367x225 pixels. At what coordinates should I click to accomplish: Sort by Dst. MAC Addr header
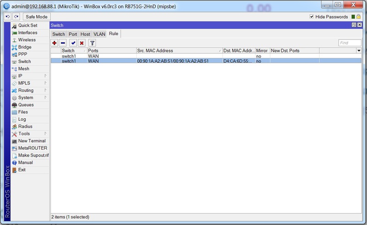point(239,51)
